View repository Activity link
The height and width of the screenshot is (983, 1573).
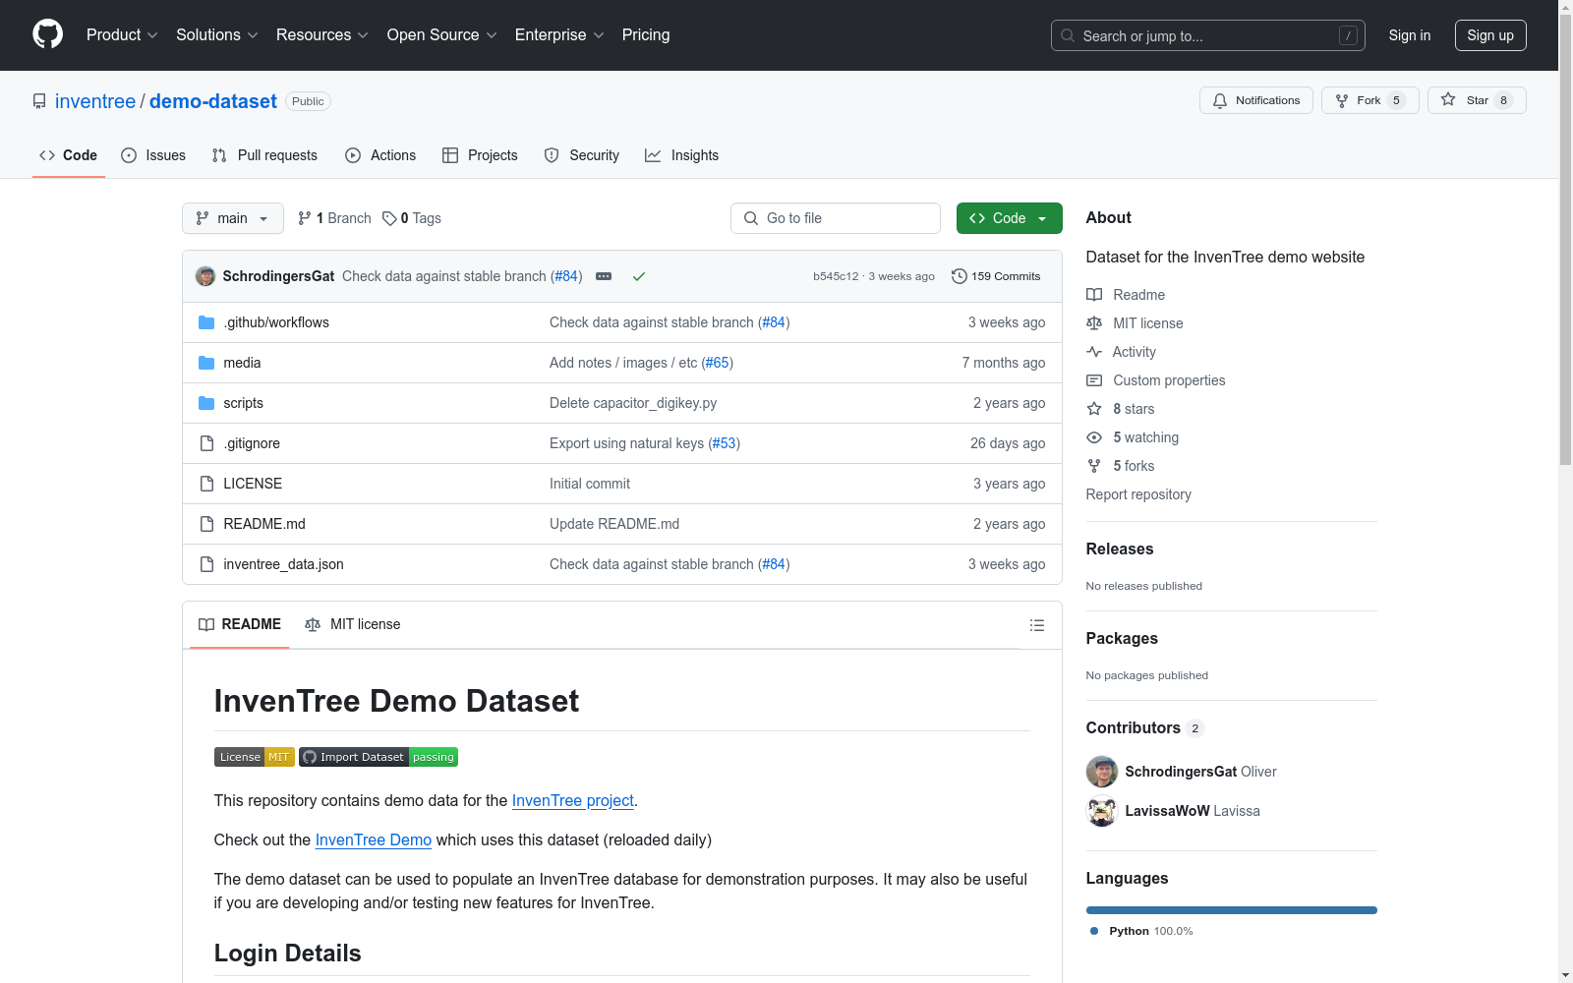click(1121, 352)
